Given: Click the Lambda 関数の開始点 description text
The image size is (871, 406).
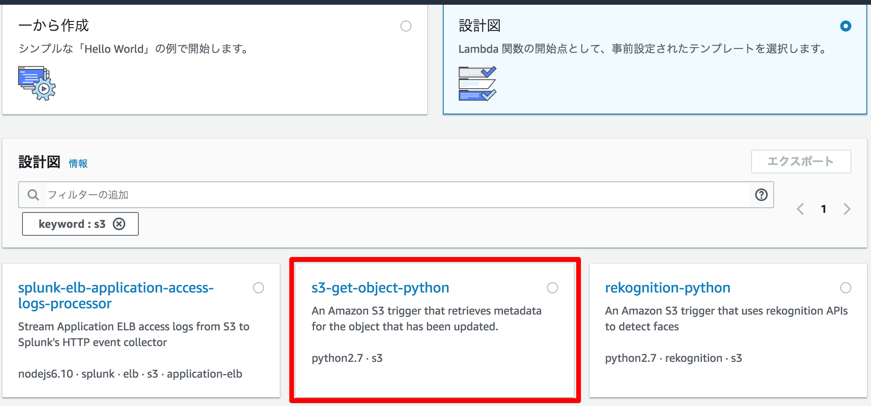Looking at the screenshot, I should pos(643,49).
